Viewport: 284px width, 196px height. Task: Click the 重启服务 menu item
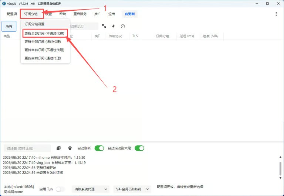[80, 14]
